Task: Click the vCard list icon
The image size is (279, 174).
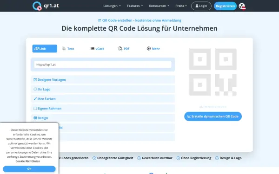Action: (x=93, y=48)
